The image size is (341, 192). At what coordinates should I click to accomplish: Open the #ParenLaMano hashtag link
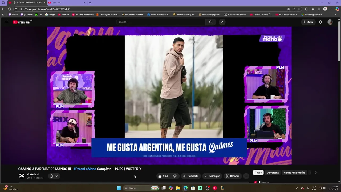(85, 169)
